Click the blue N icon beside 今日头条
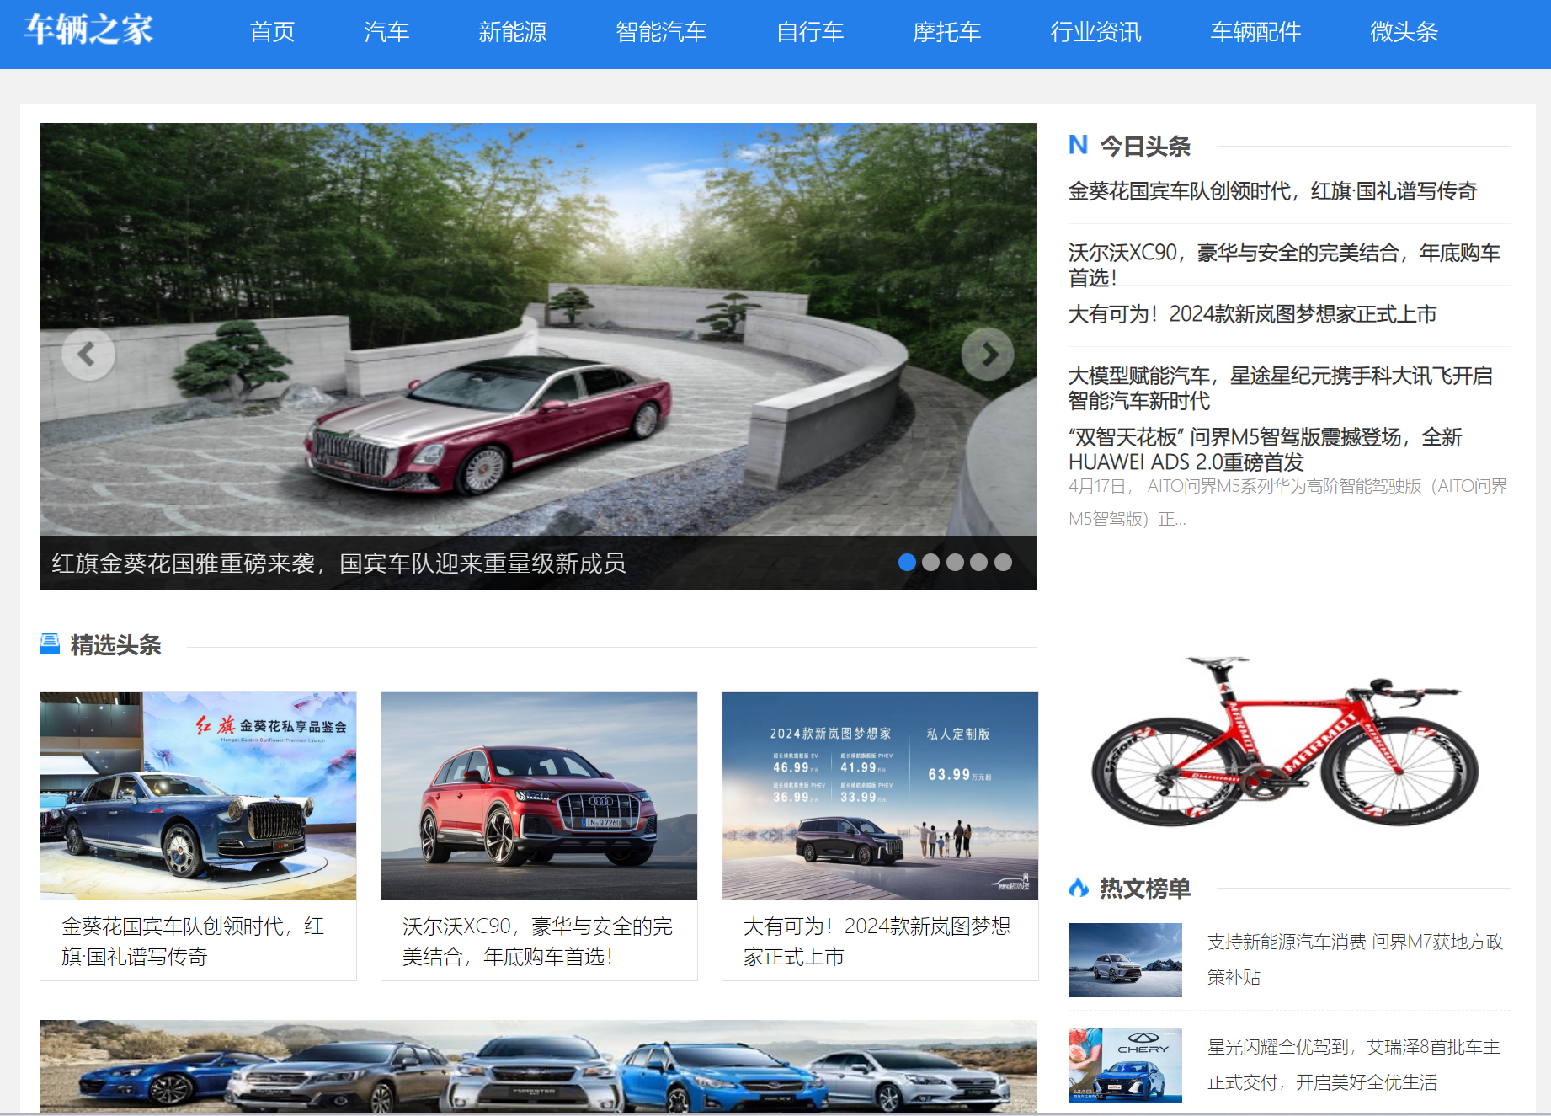 [x=1078, y=145]
